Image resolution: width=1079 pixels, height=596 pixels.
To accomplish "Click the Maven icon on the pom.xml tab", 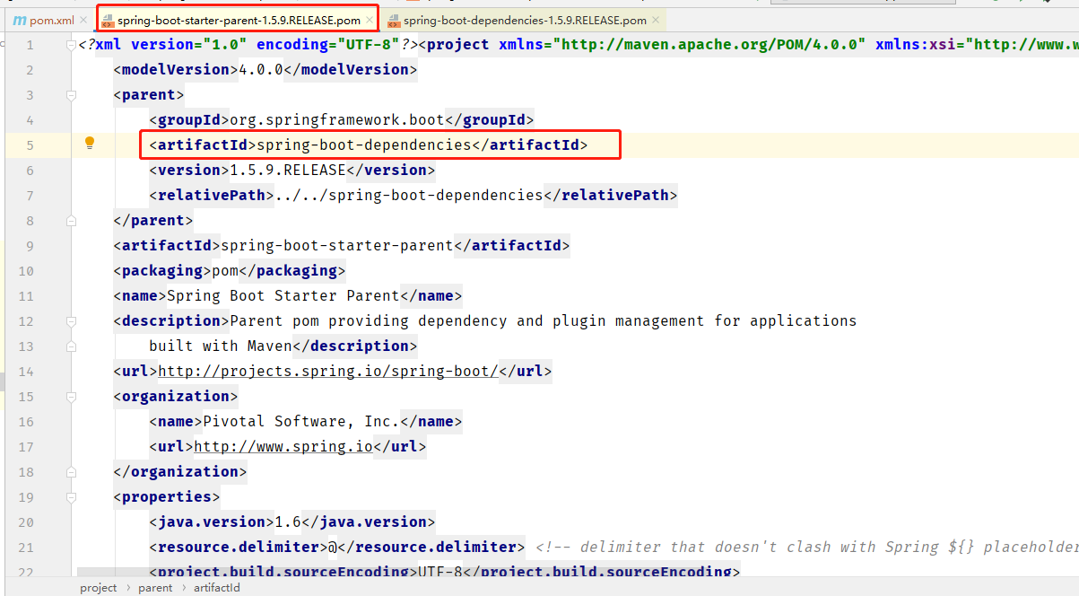I will tap(20, 20).
